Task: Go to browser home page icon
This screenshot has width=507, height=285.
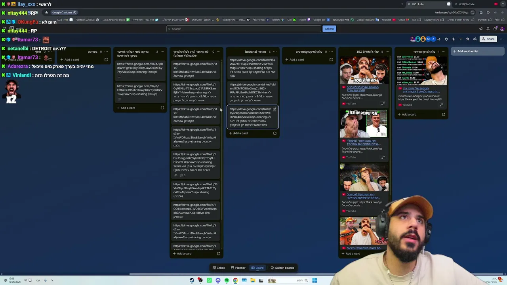Action: click(x=481, y=13)
